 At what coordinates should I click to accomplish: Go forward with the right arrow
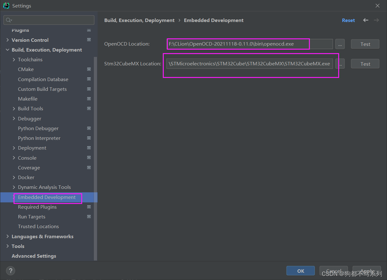coord(376,20)
